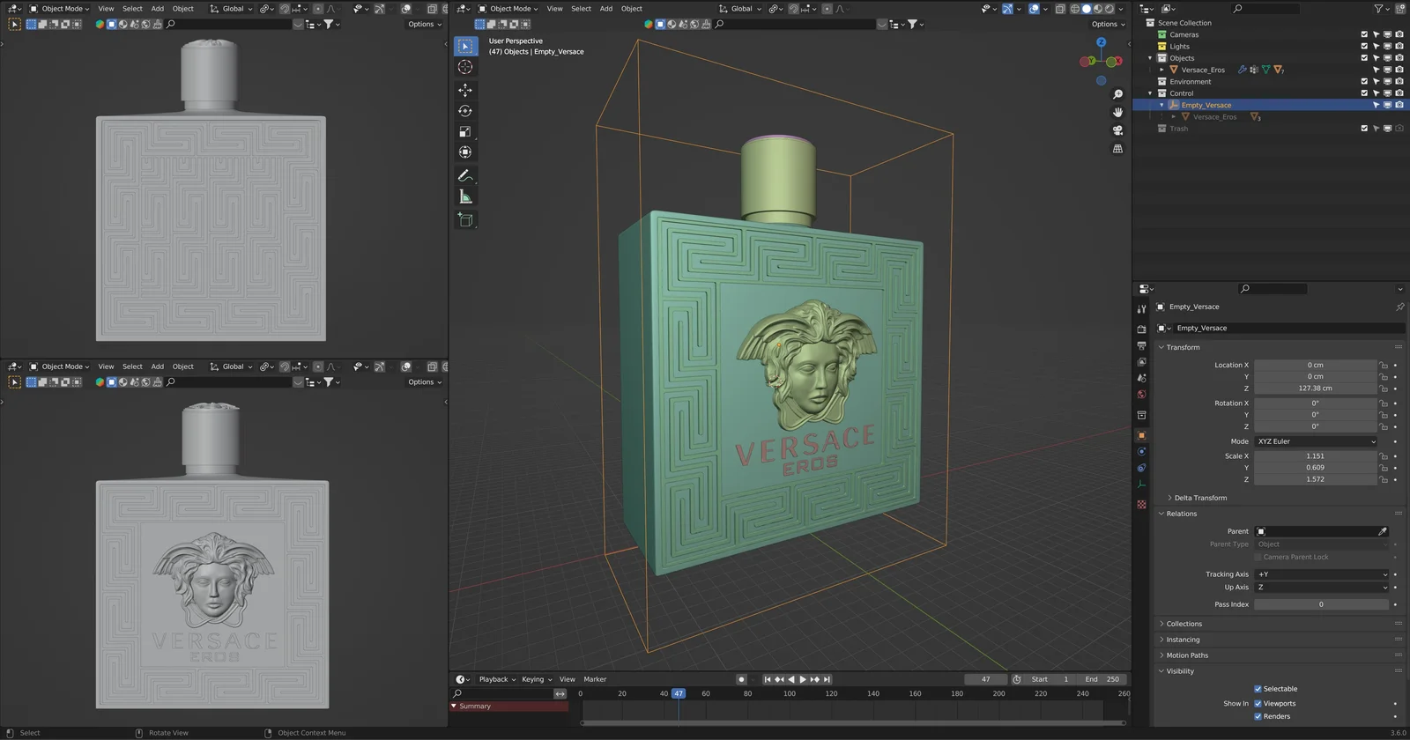
Task: Click the zoom magnifier navigation icon
Action: [1117, 94]
